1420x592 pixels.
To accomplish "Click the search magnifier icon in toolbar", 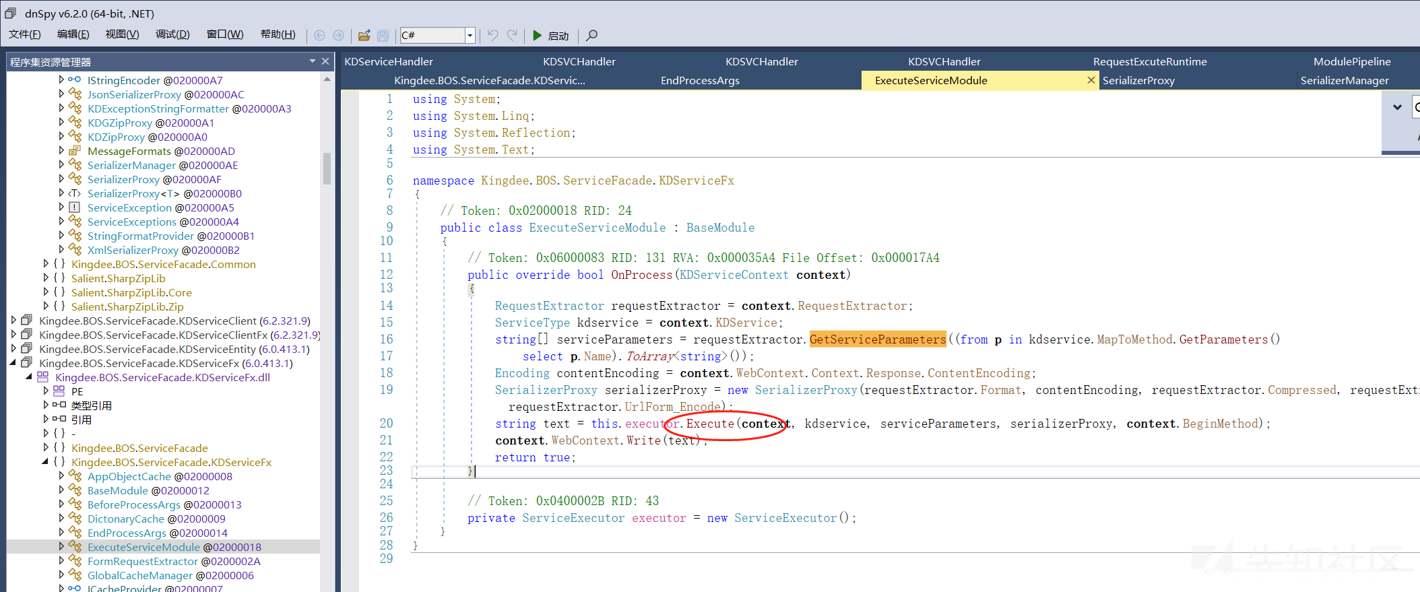I will tap(591, 35).
